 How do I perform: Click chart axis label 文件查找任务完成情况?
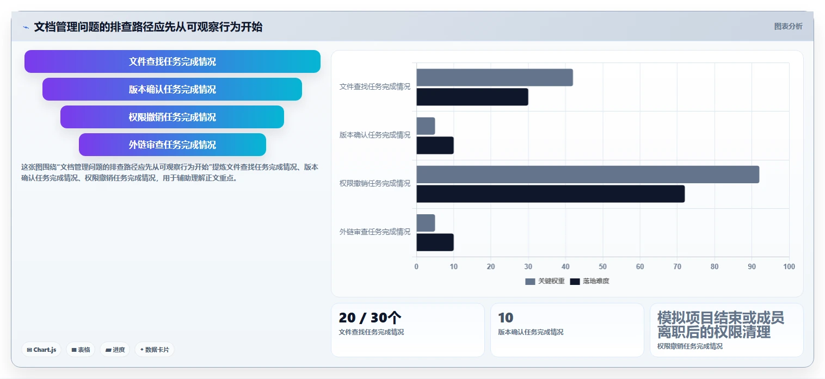(x=375, y=86)
